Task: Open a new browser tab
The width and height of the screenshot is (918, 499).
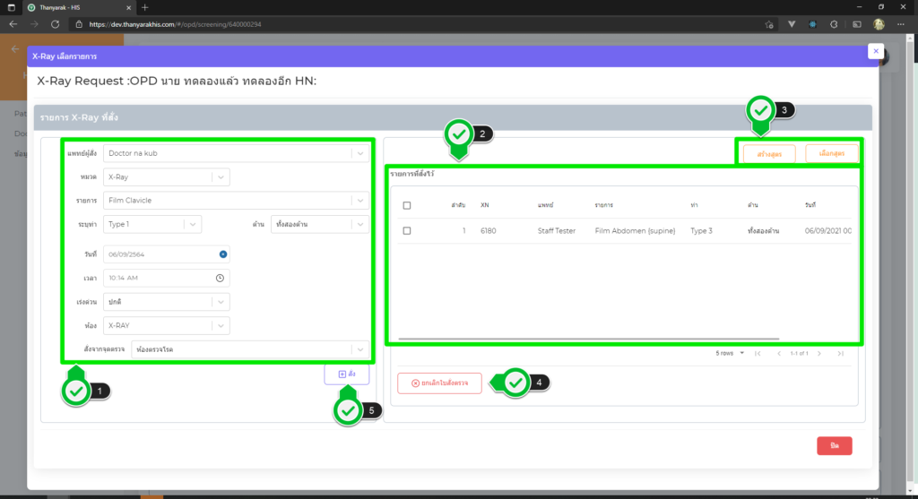Action: (x=145, y=7)
